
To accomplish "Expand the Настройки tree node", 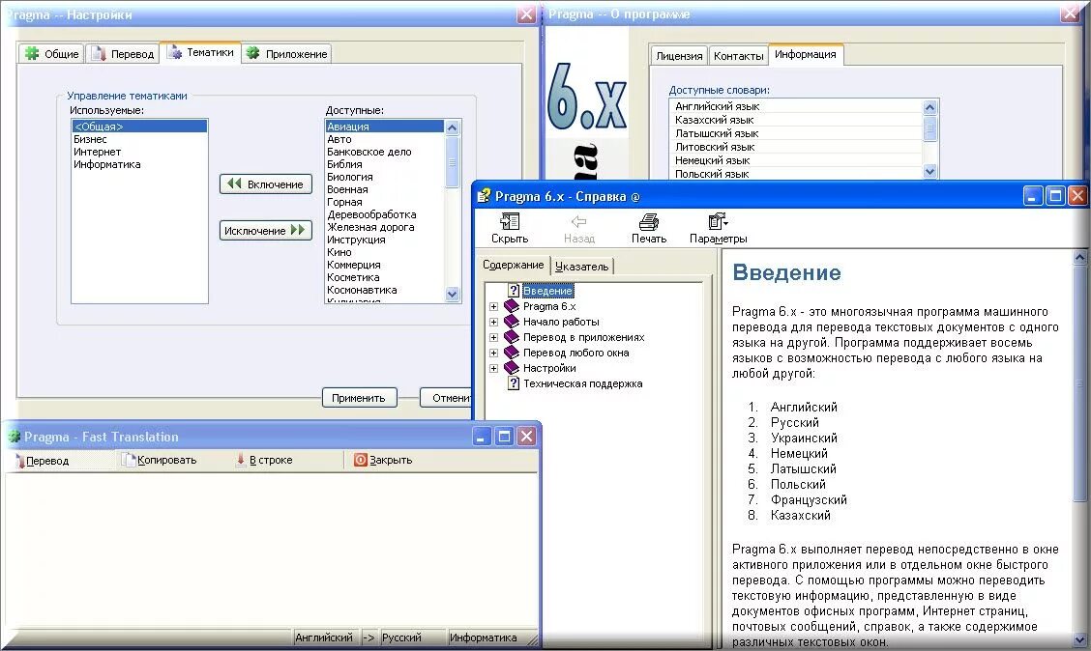I will click(x=493, y=368).
